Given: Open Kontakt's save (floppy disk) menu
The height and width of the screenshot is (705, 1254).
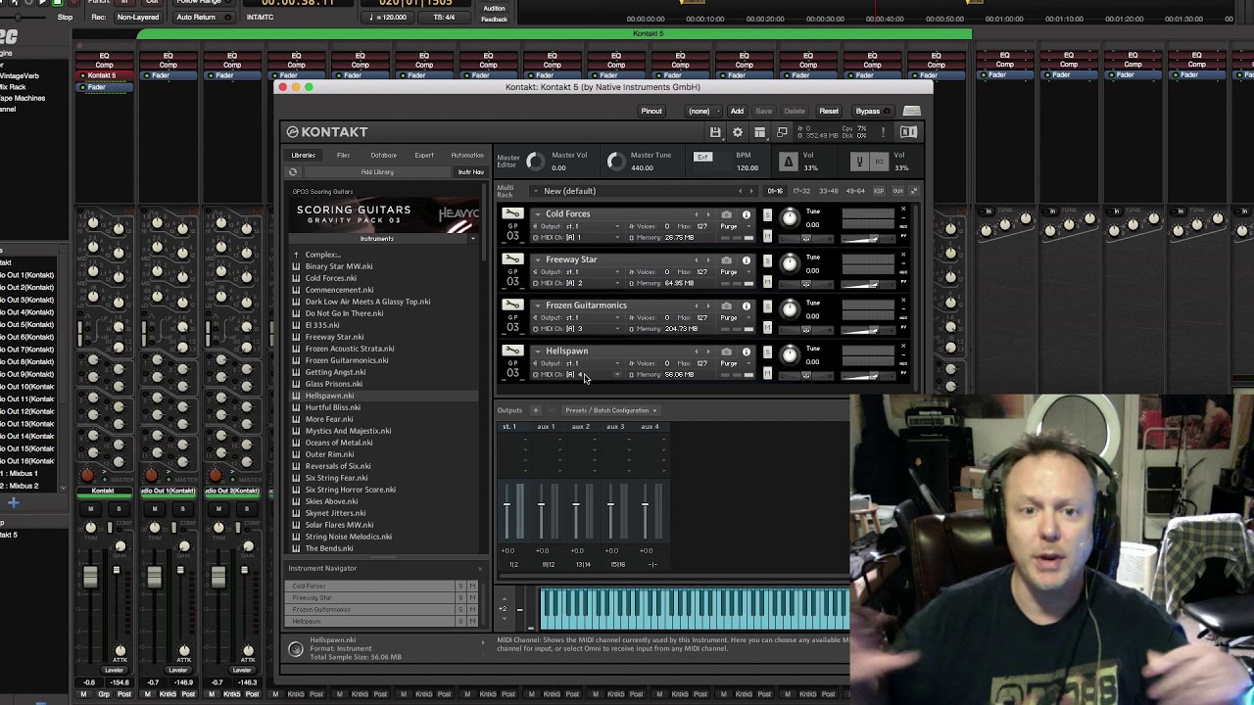Looking at the screenshot, I should [x=715, y=132].
